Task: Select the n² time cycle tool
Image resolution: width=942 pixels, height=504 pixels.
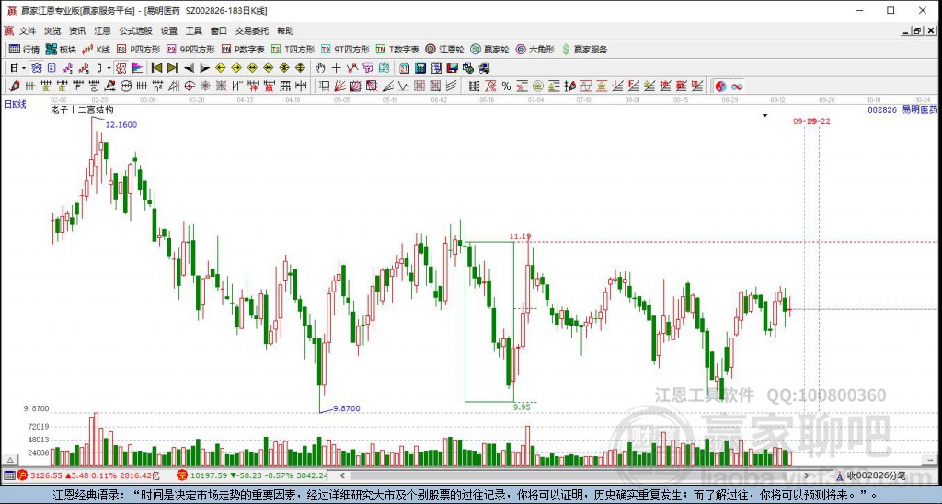Action: [157, 86]
